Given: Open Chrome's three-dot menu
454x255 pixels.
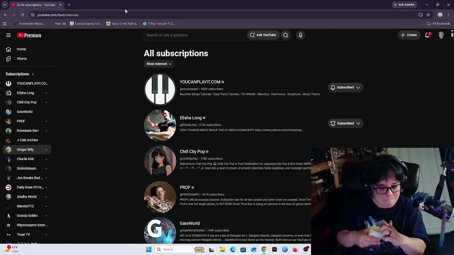Looking at the screenshot, I should [x=449, y=15].
